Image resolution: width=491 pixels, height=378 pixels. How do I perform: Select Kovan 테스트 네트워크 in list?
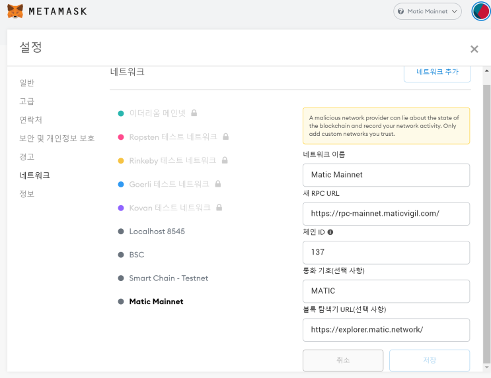170,208
